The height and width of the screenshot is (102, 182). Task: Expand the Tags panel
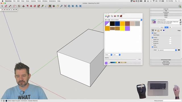[x=166, y=11]
